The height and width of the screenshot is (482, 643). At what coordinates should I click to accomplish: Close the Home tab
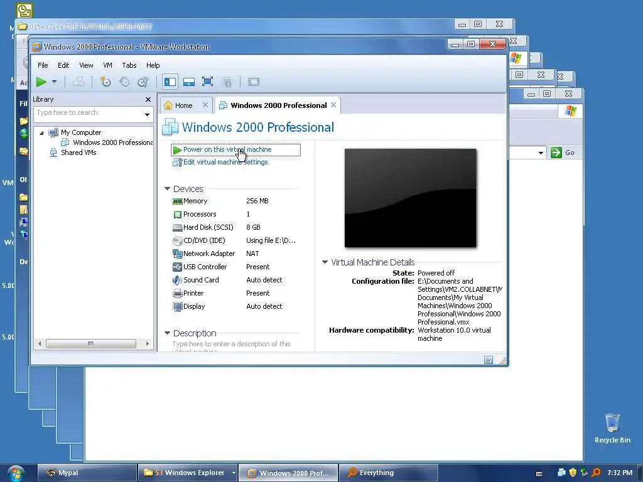(x=205, y=105)
